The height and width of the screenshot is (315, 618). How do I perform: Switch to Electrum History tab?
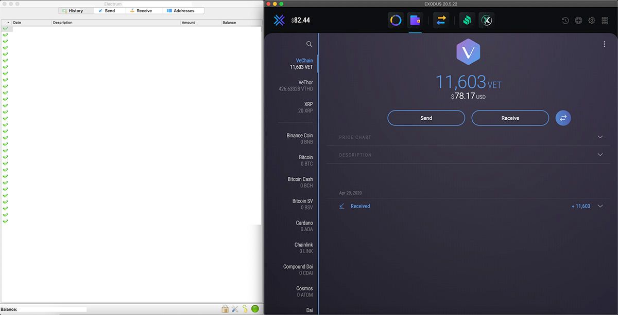pyautogui.click(x=76, y=11)
